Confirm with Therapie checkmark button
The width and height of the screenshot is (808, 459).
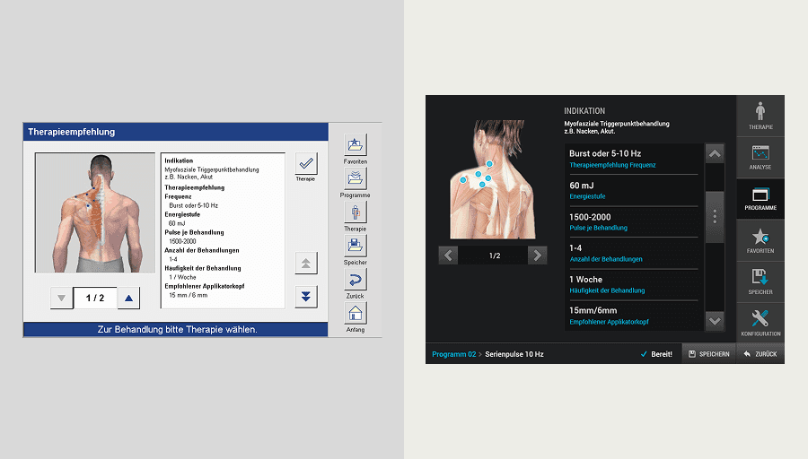click(x=306, y=164)
